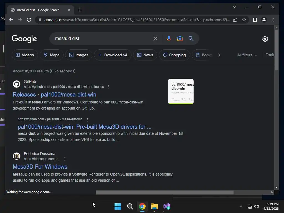
Task: Add Download 64 to search
Action: (x=113, y=55)
